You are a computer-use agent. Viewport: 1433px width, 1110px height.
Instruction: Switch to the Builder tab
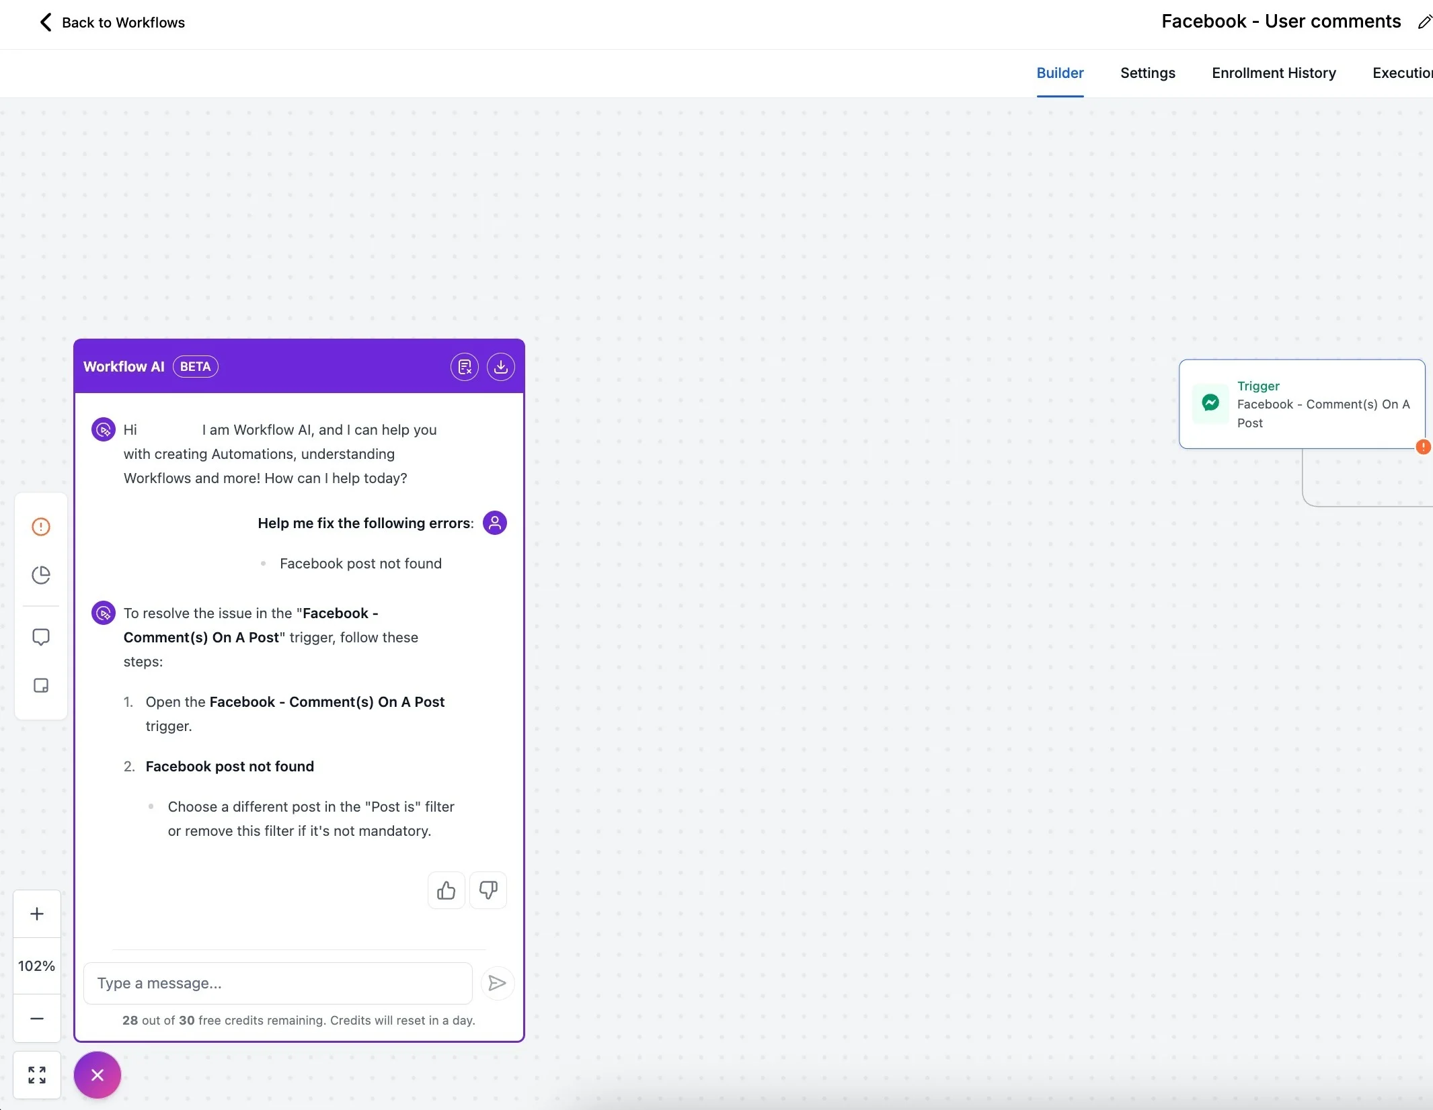pos(1060,73)
